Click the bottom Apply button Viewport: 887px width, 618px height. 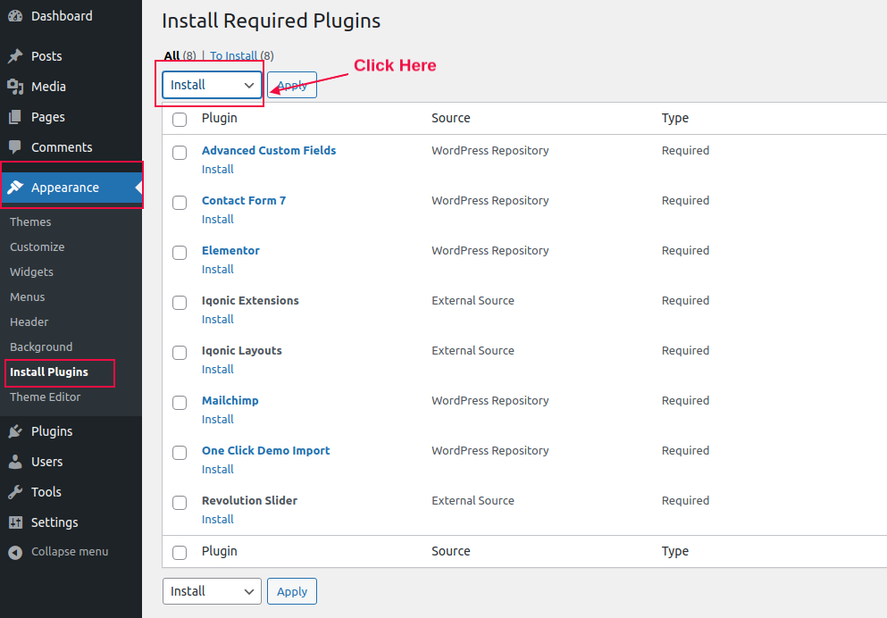(x=292, y=591)
